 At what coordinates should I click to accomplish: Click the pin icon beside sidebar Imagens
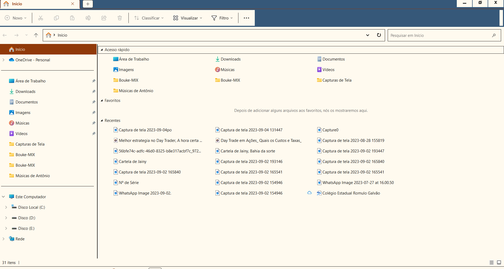coord(94,112)
